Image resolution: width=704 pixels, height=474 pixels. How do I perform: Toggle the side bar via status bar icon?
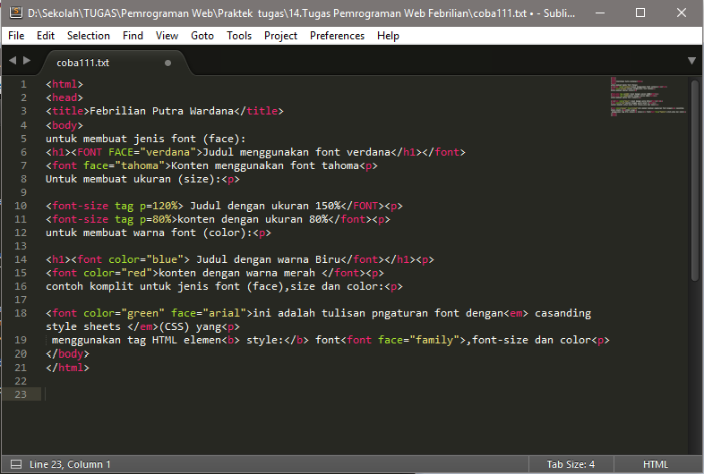(x=12, y=464)
